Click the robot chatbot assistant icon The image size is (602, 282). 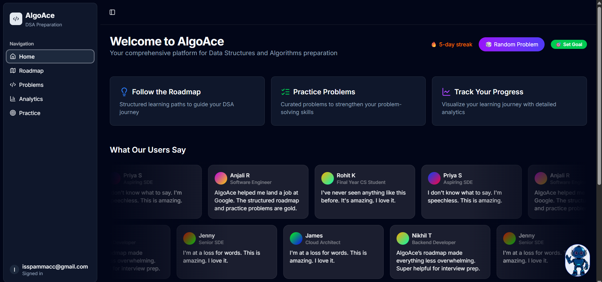click(578, 260)
